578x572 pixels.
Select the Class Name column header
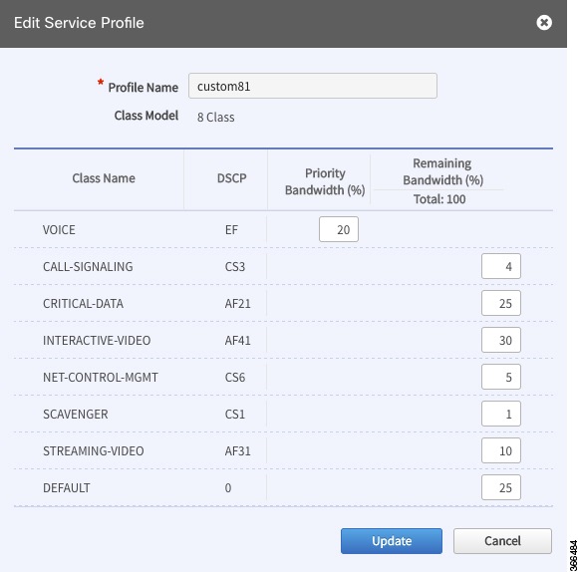pos(104,178)
